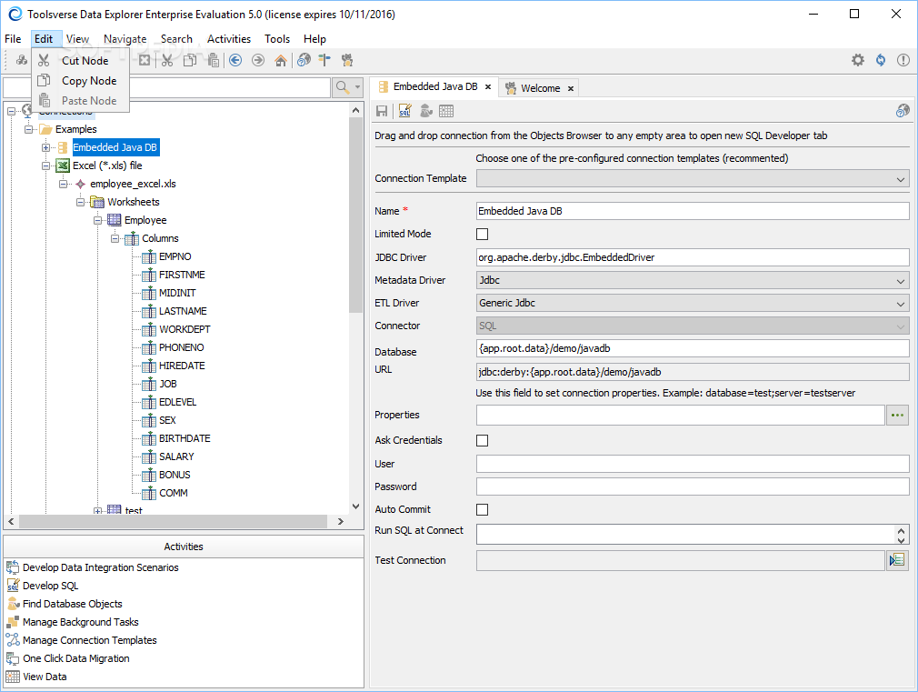Open the Tools menu

point(277,39)
